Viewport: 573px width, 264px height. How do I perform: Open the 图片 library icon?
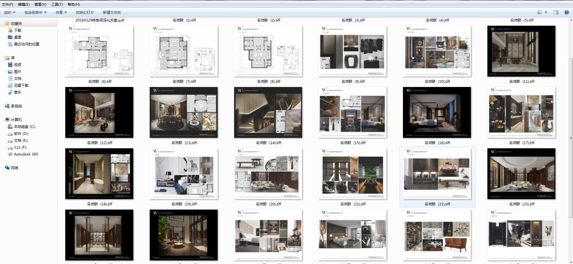pos(10,71)
